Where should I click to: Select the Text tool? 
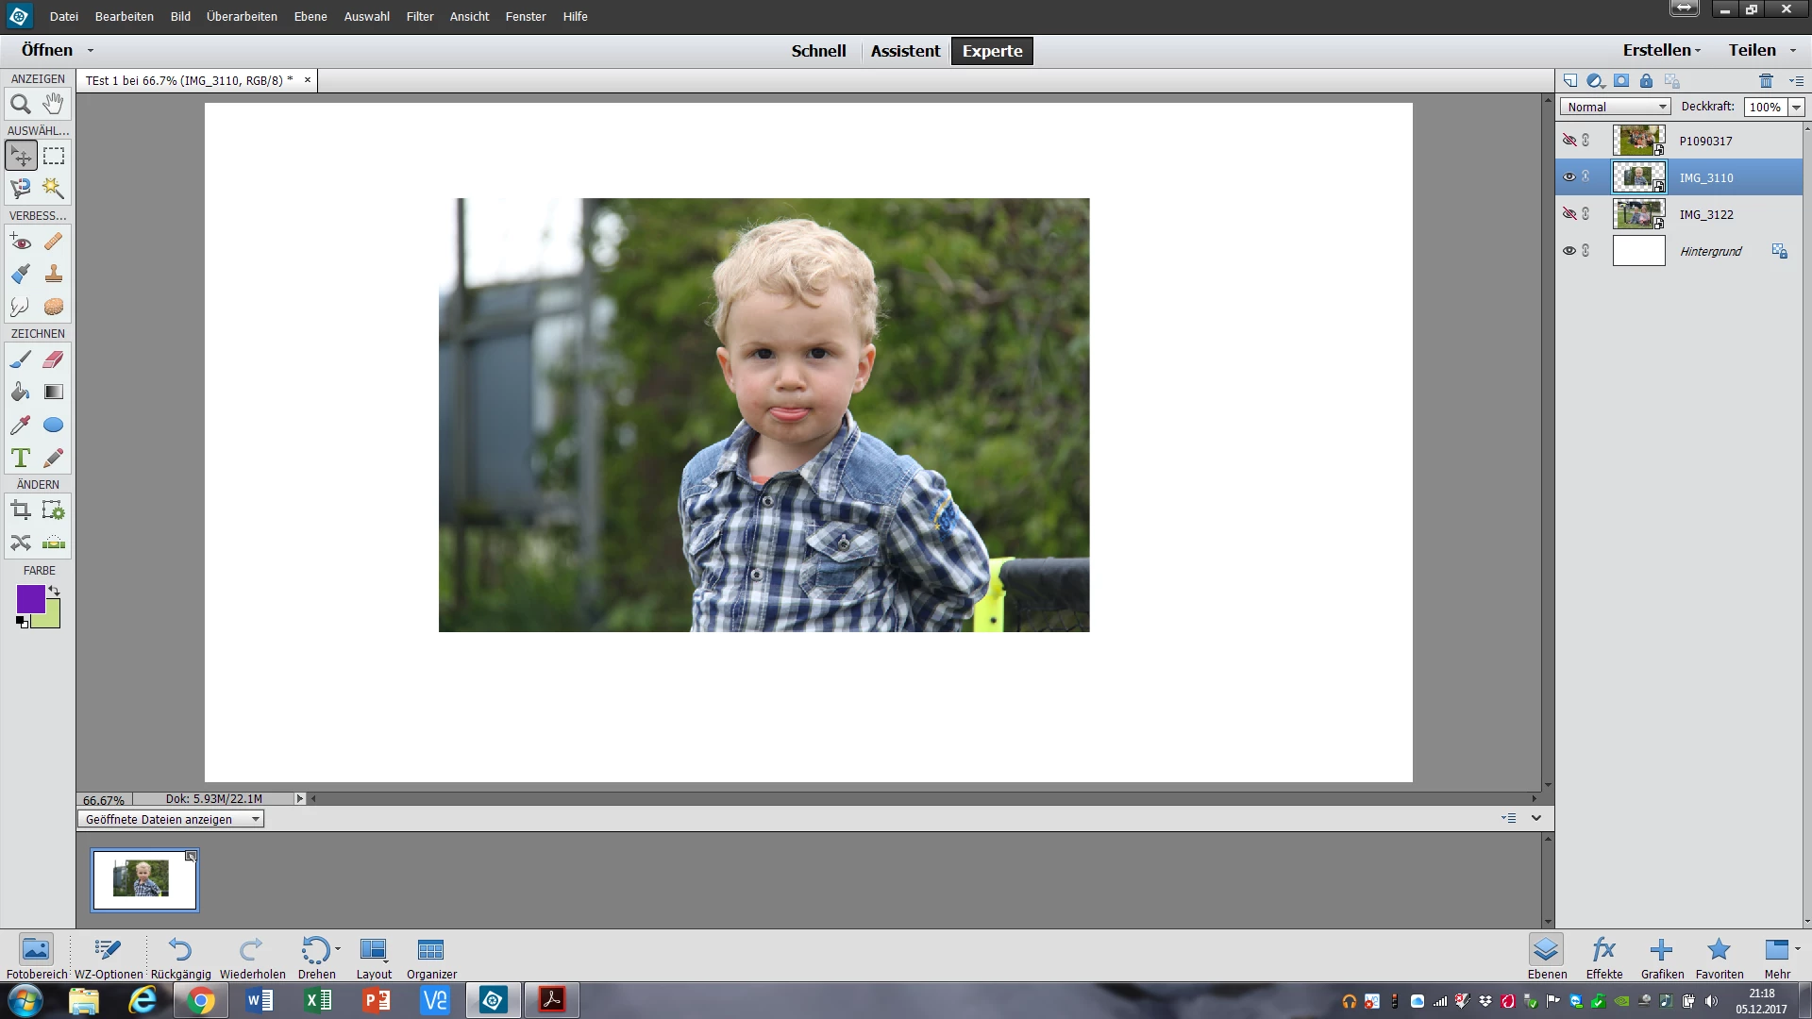pyautogui.click(x=21, y=459)
